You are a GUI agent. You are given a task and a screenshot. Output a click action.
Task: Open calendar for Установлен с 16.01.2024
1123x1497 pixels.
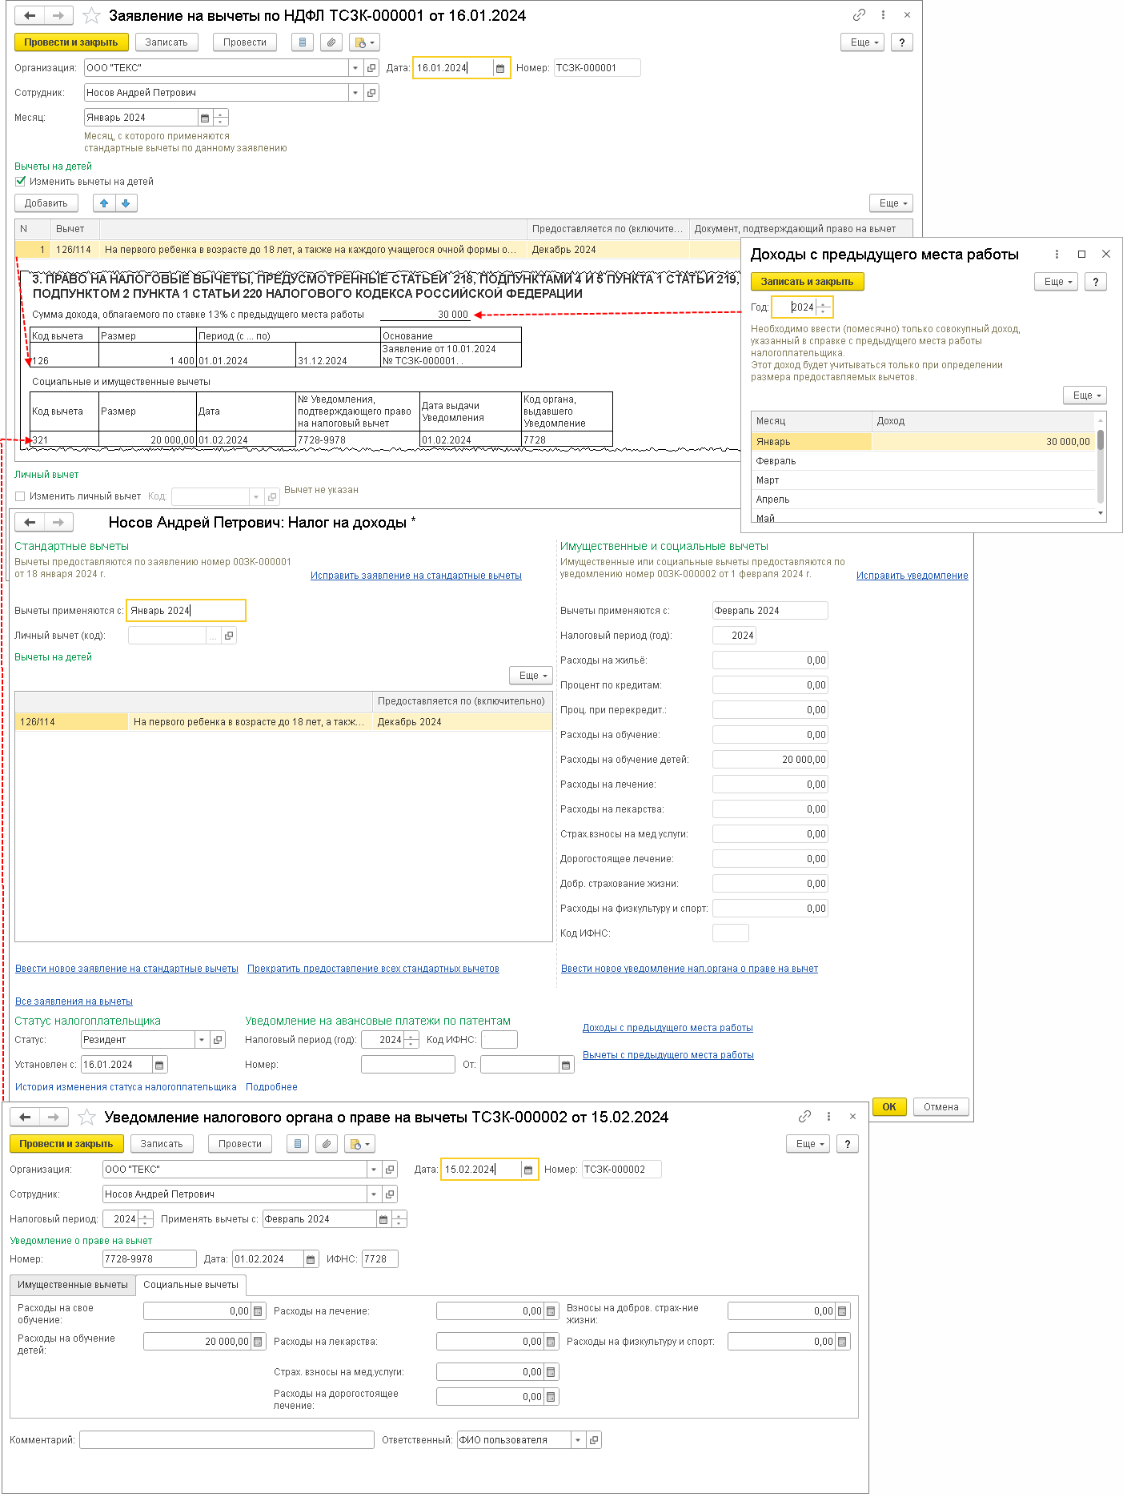click(x=159, y=1065)
